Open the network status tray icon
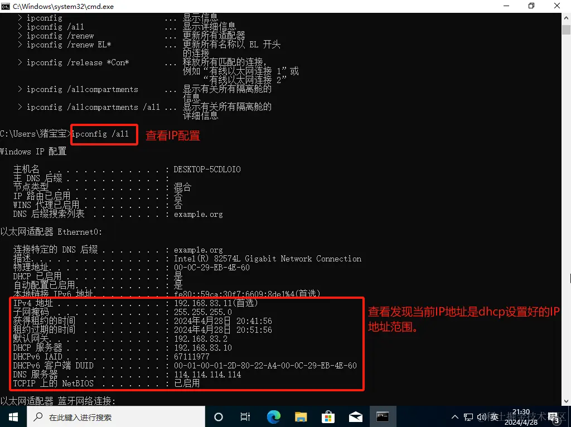 point(468,417)
